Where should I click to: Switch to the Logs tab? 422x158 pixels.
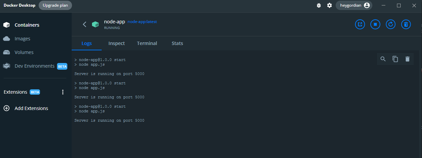87,43
